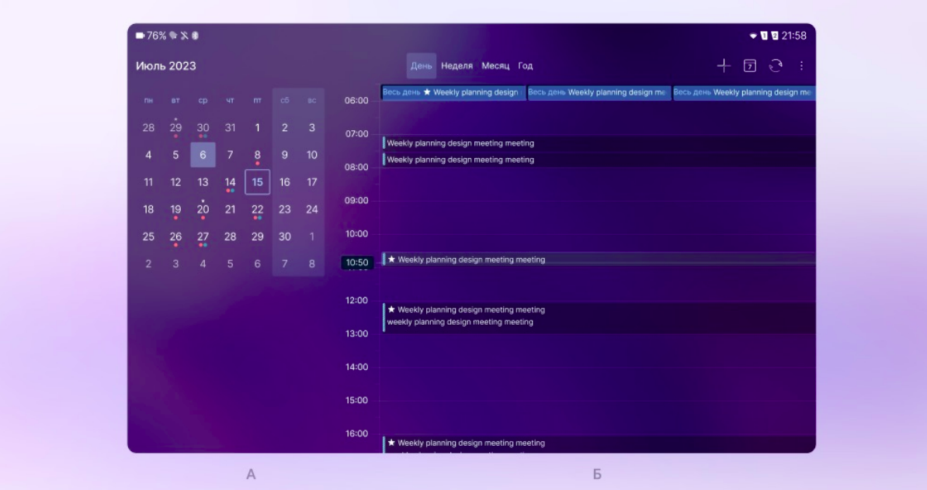Image resolution: width=927 pixels, height=490 pixels.
Task: Switch to the День view tab
Action: tap(421, 66)
